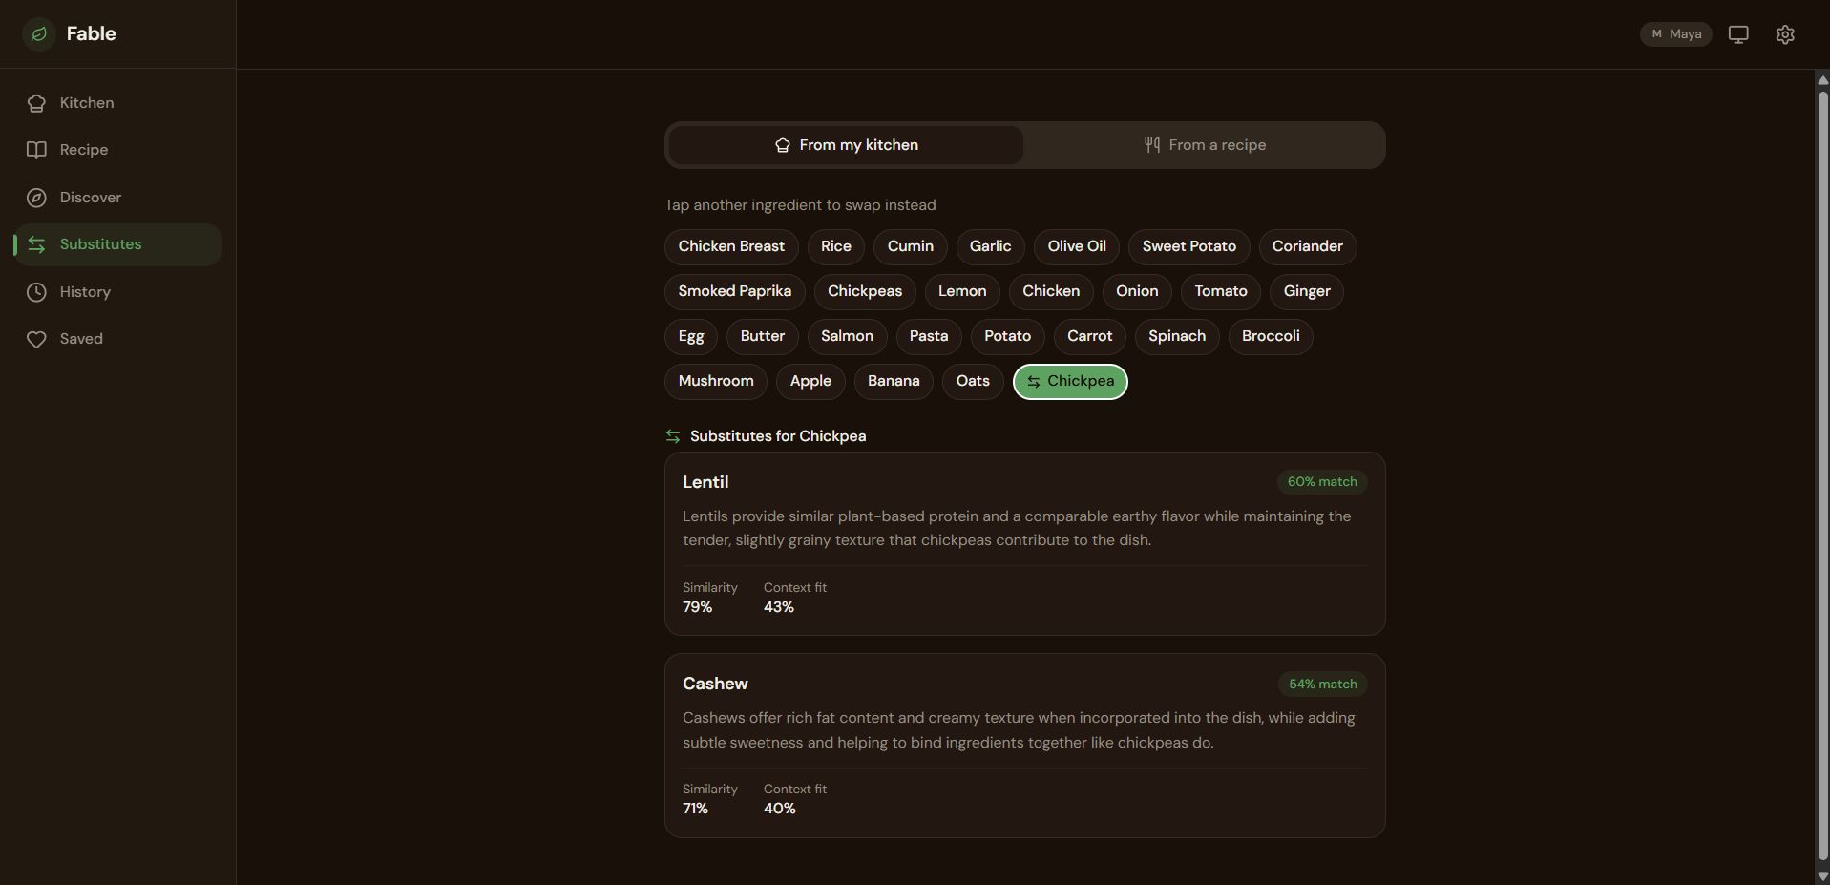Tap the Potato chip
Image resolution: width=1830 pixels, height=885 pixels.
(x=1007, y=336)
